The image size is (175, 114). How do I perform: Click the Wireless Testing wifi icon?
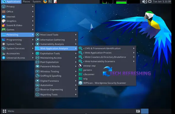point(38,71)
